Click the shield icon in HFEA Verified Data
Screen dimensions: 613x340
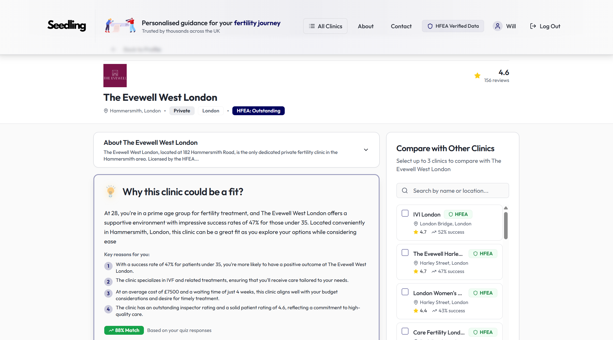point(430,26)
